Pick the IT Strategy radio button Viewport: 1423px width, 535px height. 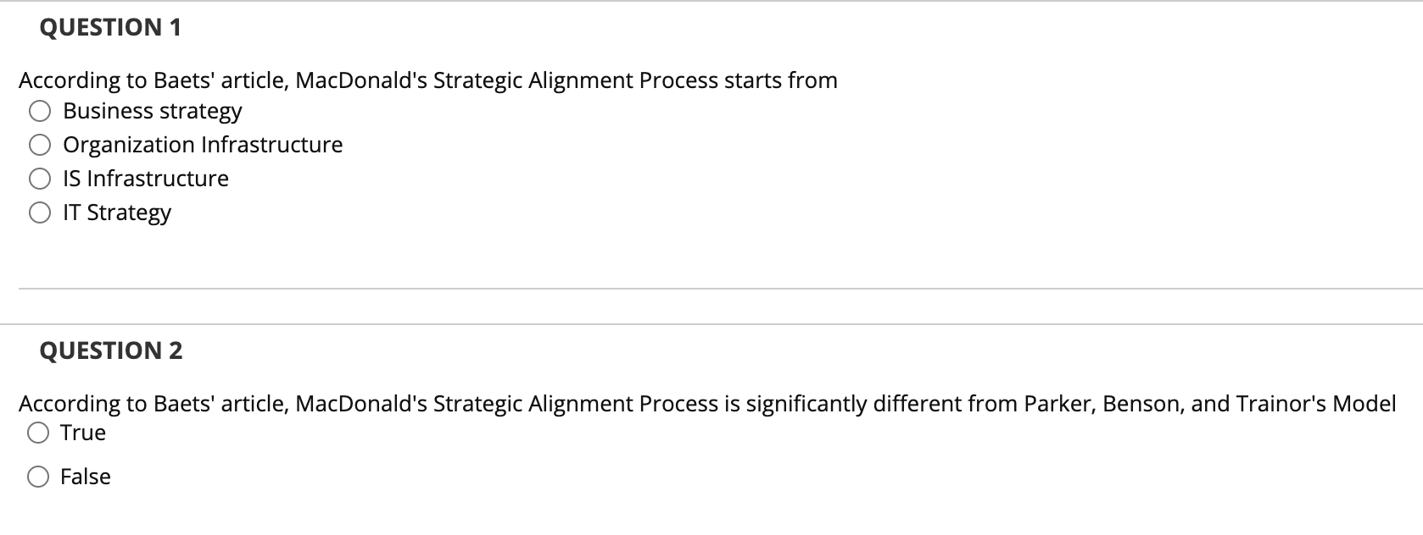40,212
